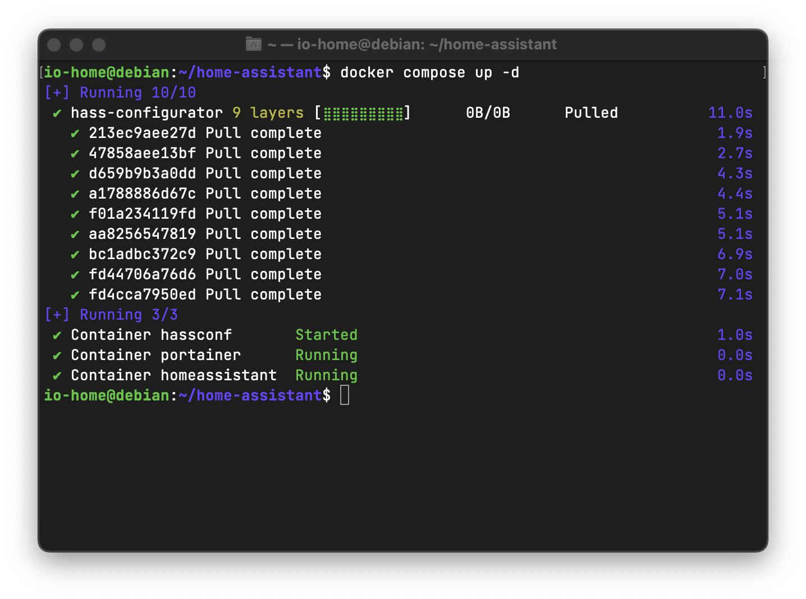
Task: Click the checkmark beside layer 213ec9aee27d
Action: 75,133
